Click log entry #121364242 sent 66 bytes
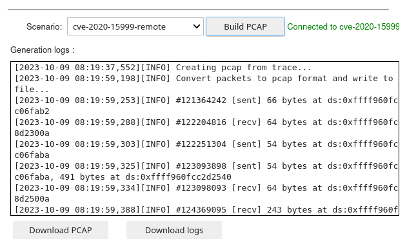 pos(206,106)
